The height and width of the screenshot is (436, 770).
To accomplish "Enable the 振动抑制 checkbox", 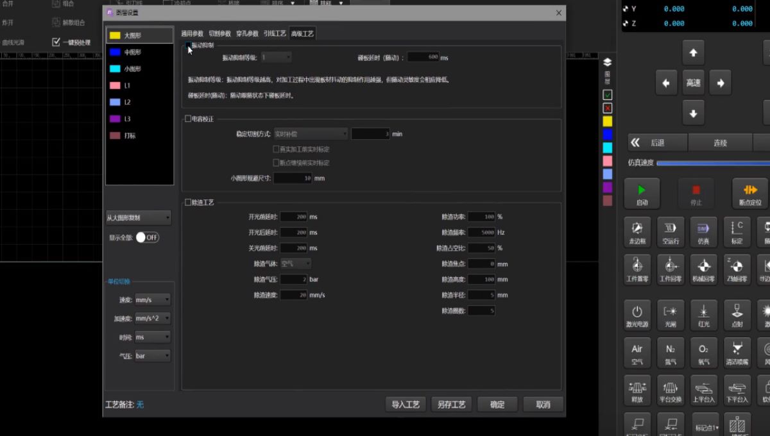I will [x=188, y=46].
